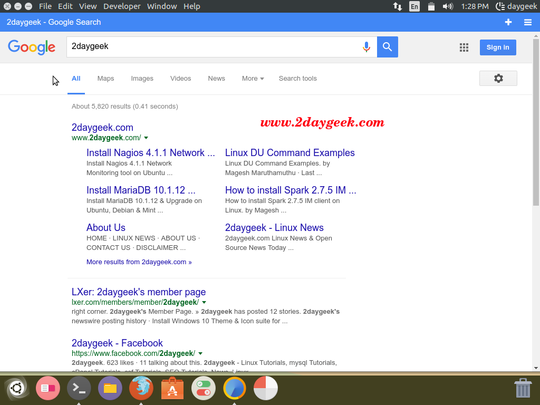The width and height of the screenshot is (540, 405).
Task: Open the Window menu
Action: point(162,6)
